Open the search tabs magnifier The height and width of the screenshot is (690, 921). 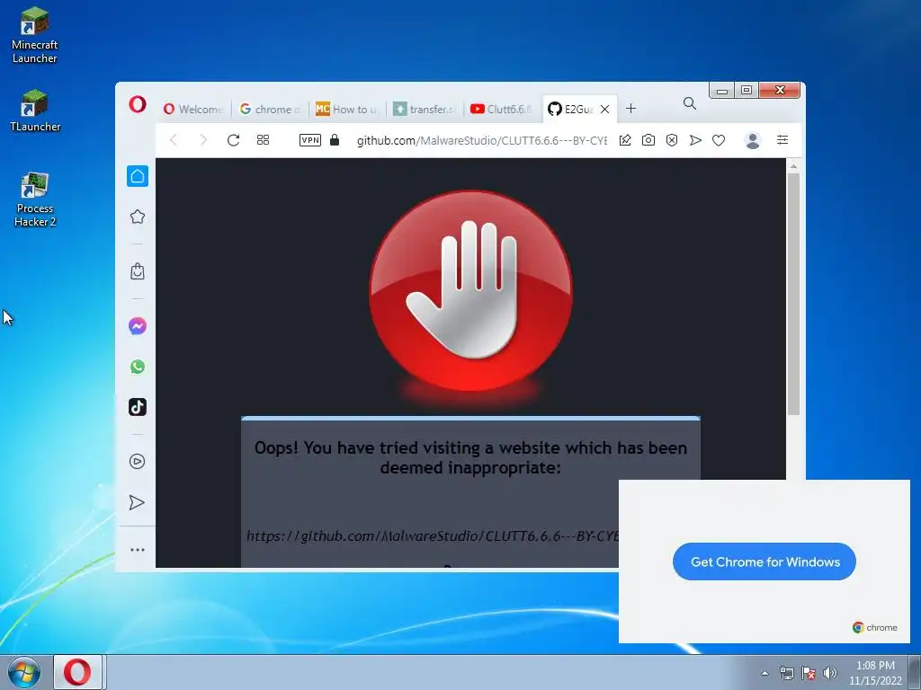click(690, 104)
